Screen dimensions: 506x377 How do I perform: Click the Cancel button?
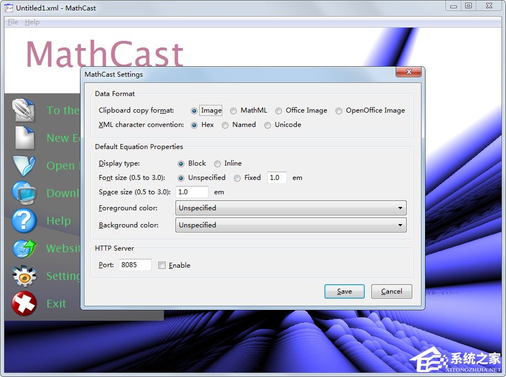click(391, 291)
